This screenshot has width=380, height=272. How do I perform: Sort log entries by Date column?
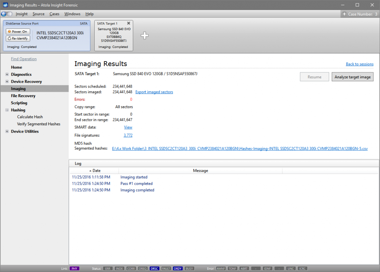tap(95, 170)
